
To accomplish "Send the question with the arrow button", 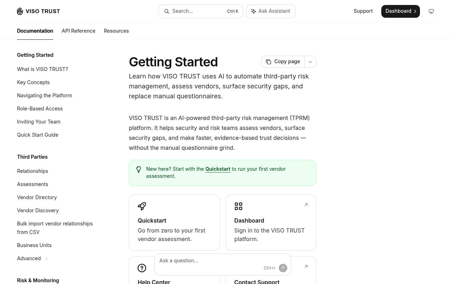I will point(283,268).
